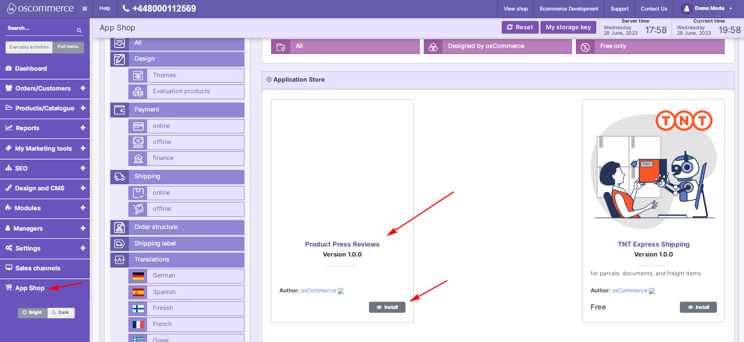Click the Design category pencil icon
This screenshot has height=342, width=744.
click(119, 59)
